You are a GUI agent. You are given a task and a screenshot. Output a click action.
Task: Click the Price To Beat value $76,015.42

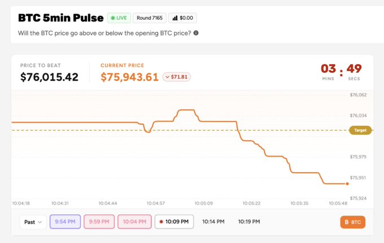coord(49,77)
